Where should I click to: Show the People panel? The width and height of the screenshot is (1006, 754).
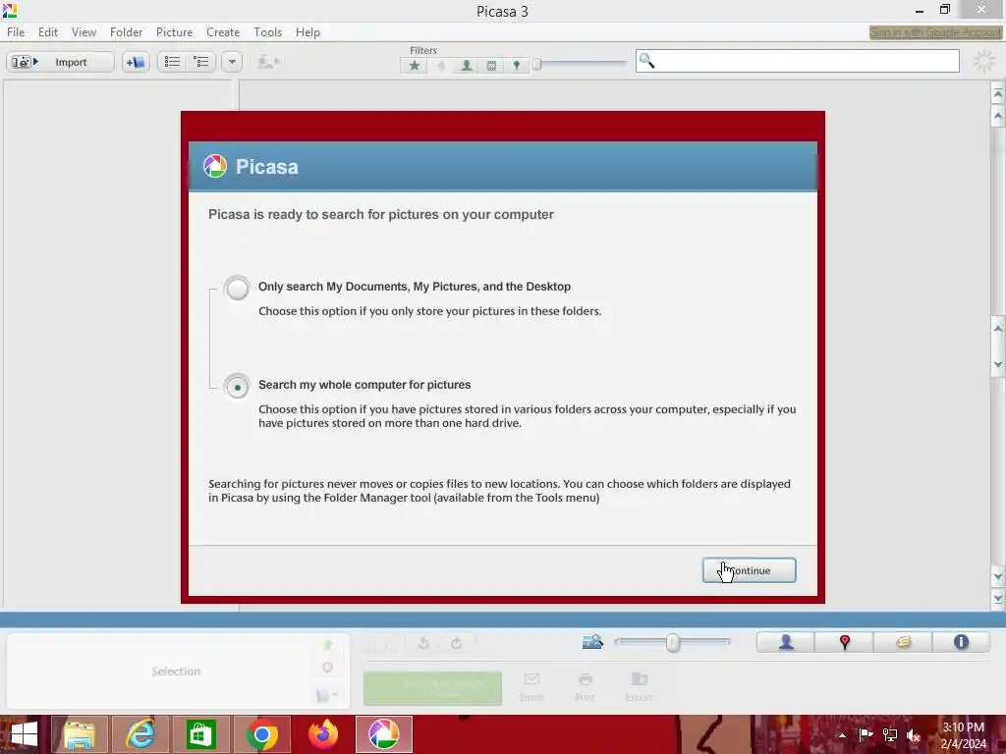(786, 642)
